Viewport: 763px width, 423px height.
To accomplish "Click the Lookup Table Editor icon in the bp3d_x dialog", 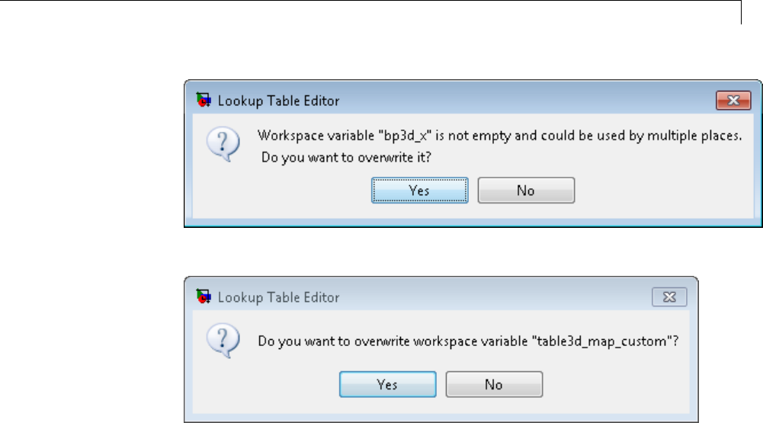I will click(x=204, y=100).
